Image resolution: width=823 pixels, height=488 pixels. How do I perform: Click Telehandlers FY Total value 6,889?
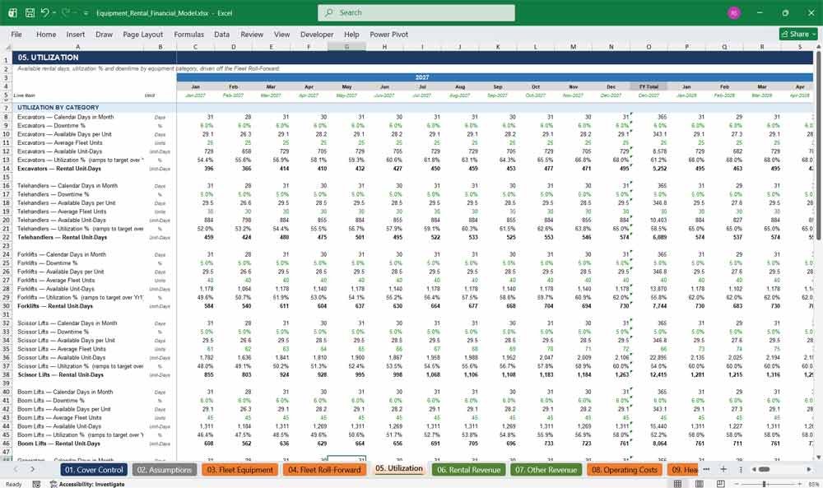[x=659, y=237]
